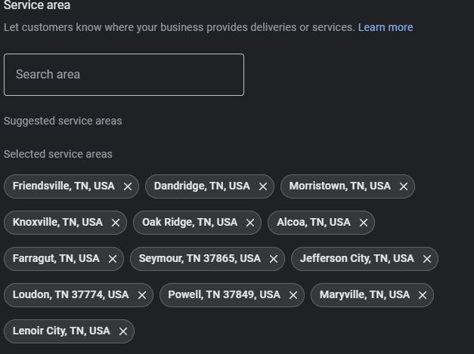The height and width of the screenshot is (354, 474).
Task: Remove Knoxville, TN chip with X icon
Action: (x=116, y=223)
